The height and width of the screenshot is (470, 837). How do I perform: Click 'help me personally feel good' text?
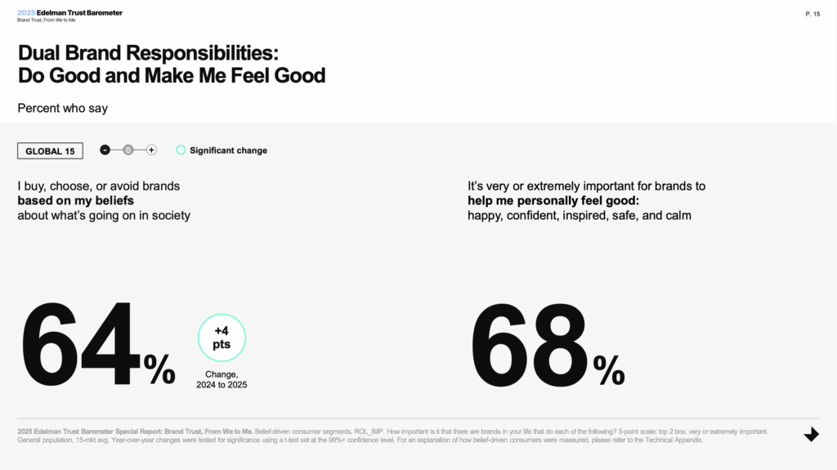click(x=553, y=200)
